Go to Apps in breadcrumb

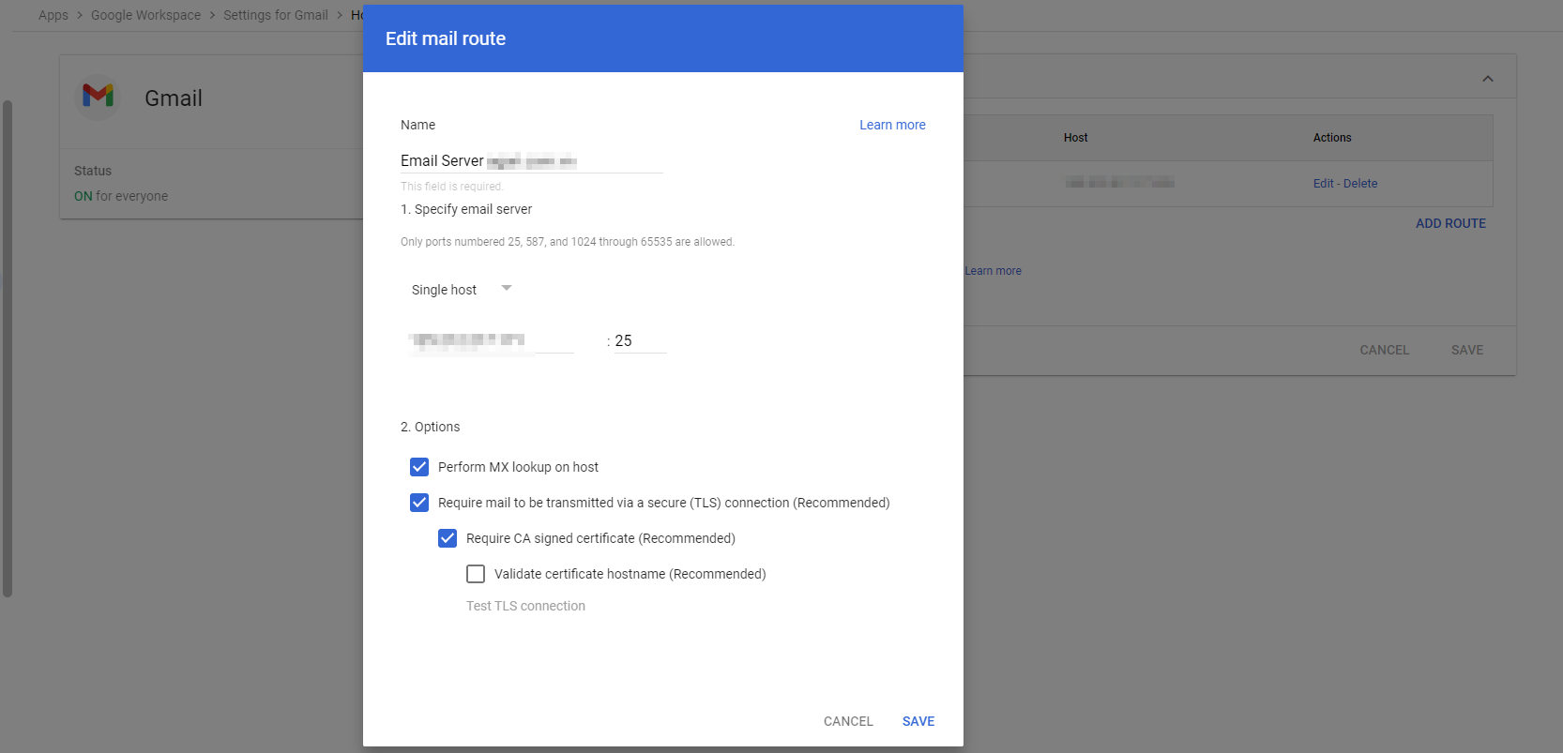(x=53, y=15)
